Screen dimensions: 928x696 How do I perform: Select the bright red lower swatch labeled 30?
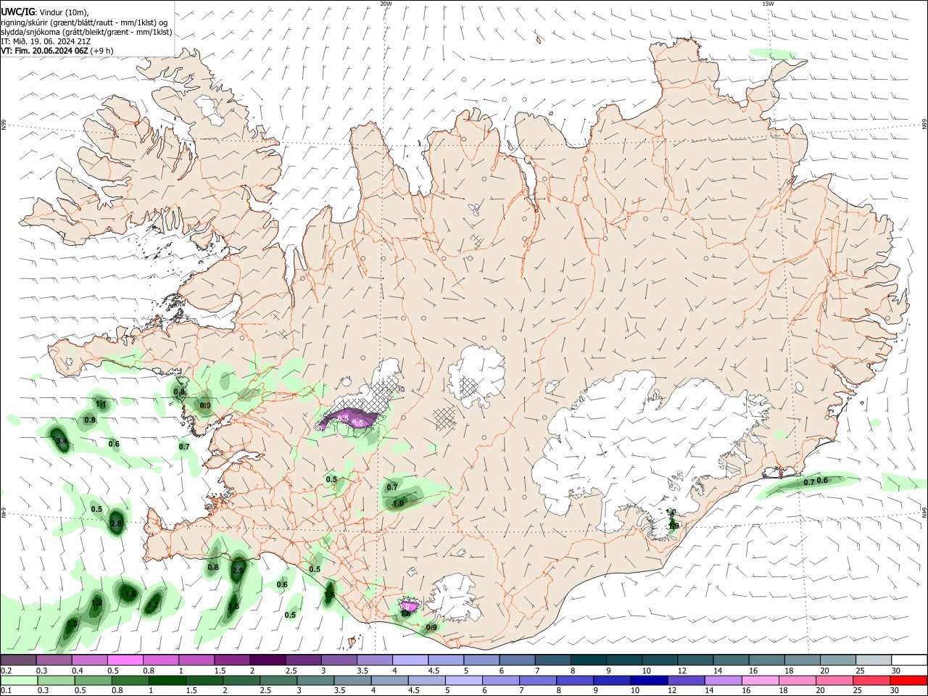(909, 680)
